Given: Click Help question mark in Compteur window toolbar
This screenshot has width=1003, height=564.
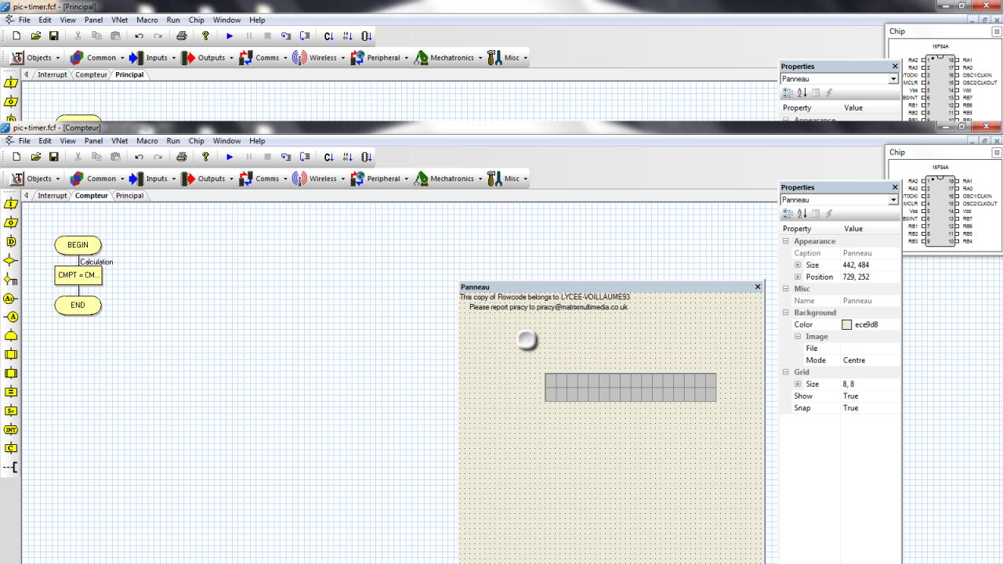Looking at the screenshot, I should pyautogui.click(x=206, y=157).
